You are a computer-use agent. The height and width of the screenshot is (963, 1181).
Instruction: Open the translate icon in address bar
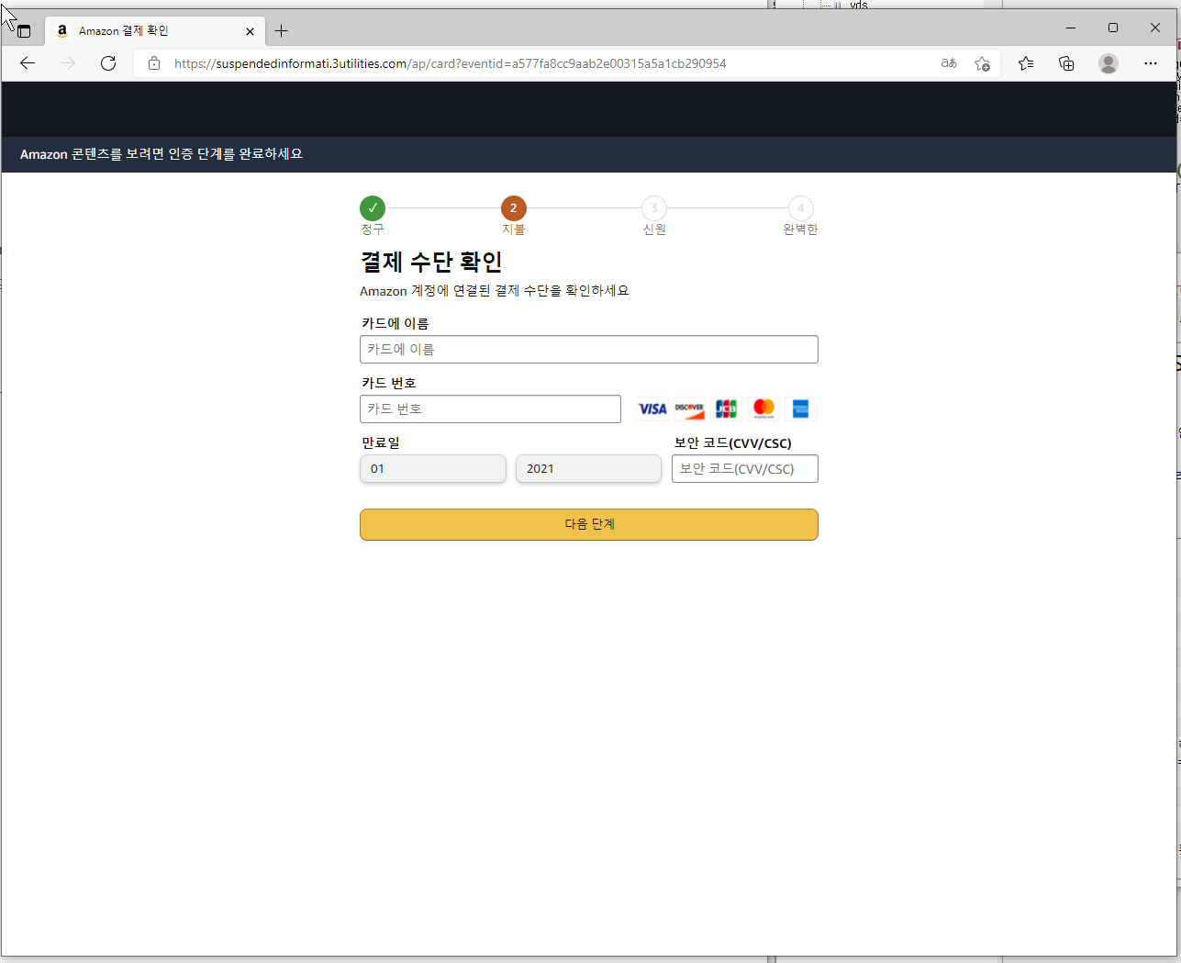pos(949,63)
